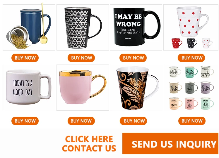Click Buy Now under pink gold mug

click(81, 121)
